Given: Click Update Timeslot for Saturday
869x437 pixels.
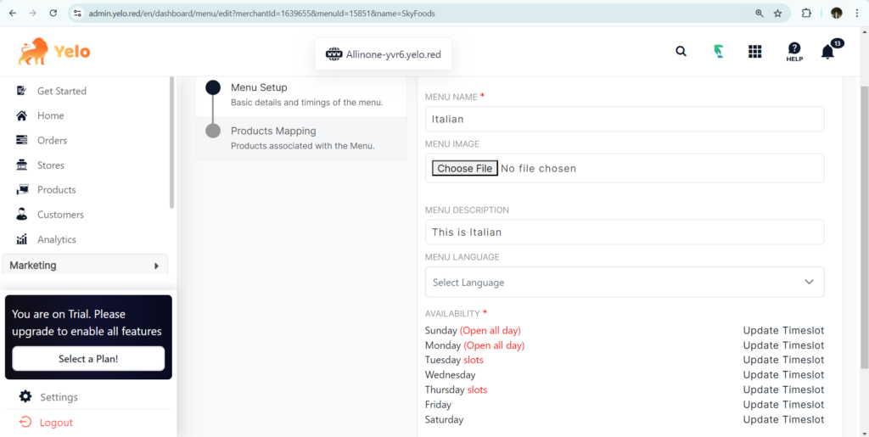Looking at the screenshot, I should (x=783, y=420).
